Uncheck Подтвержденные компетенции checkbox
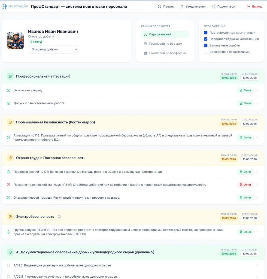The height and width of the screenshot is (279, 267). coord(206,33)
